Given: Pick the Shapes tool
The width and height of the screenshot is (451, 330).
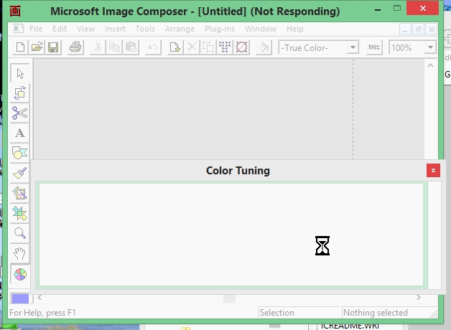Looking at the screenshot, I should pyautogui.click(x=20, y=153).
